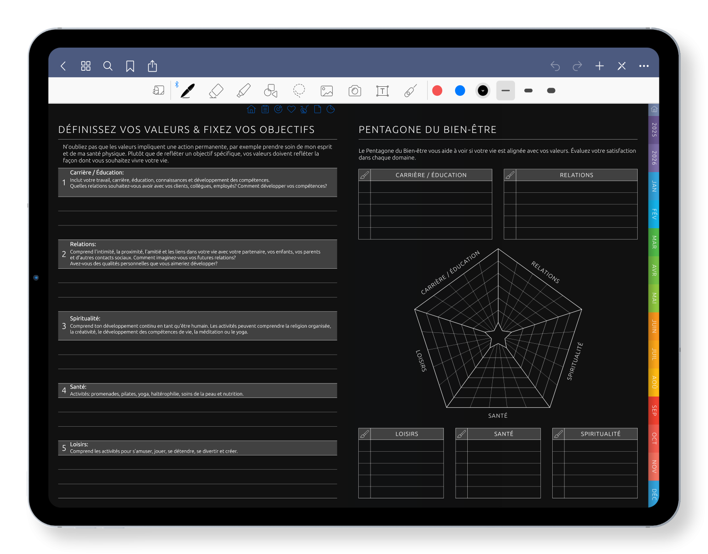Switch to the MAR month tab
The height and width of the screenshot is (554, 708).
point(654,242)
